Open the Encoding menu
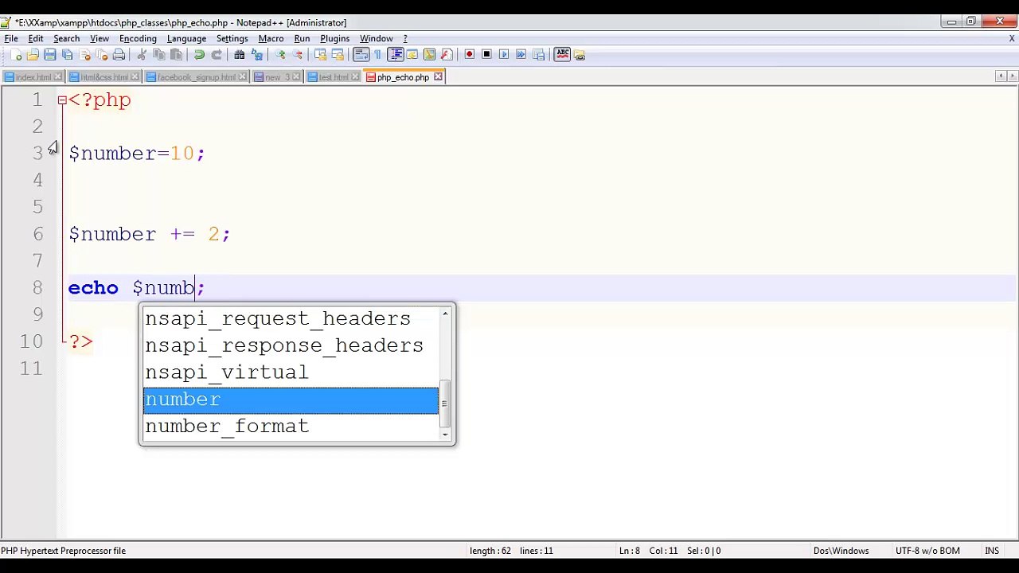This screenshot has height=573, width=1019. (138, 38)
